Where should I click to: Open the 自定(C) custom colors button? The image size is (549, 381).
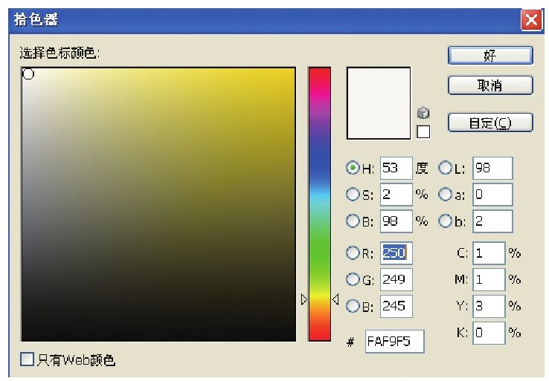point(490,123)
